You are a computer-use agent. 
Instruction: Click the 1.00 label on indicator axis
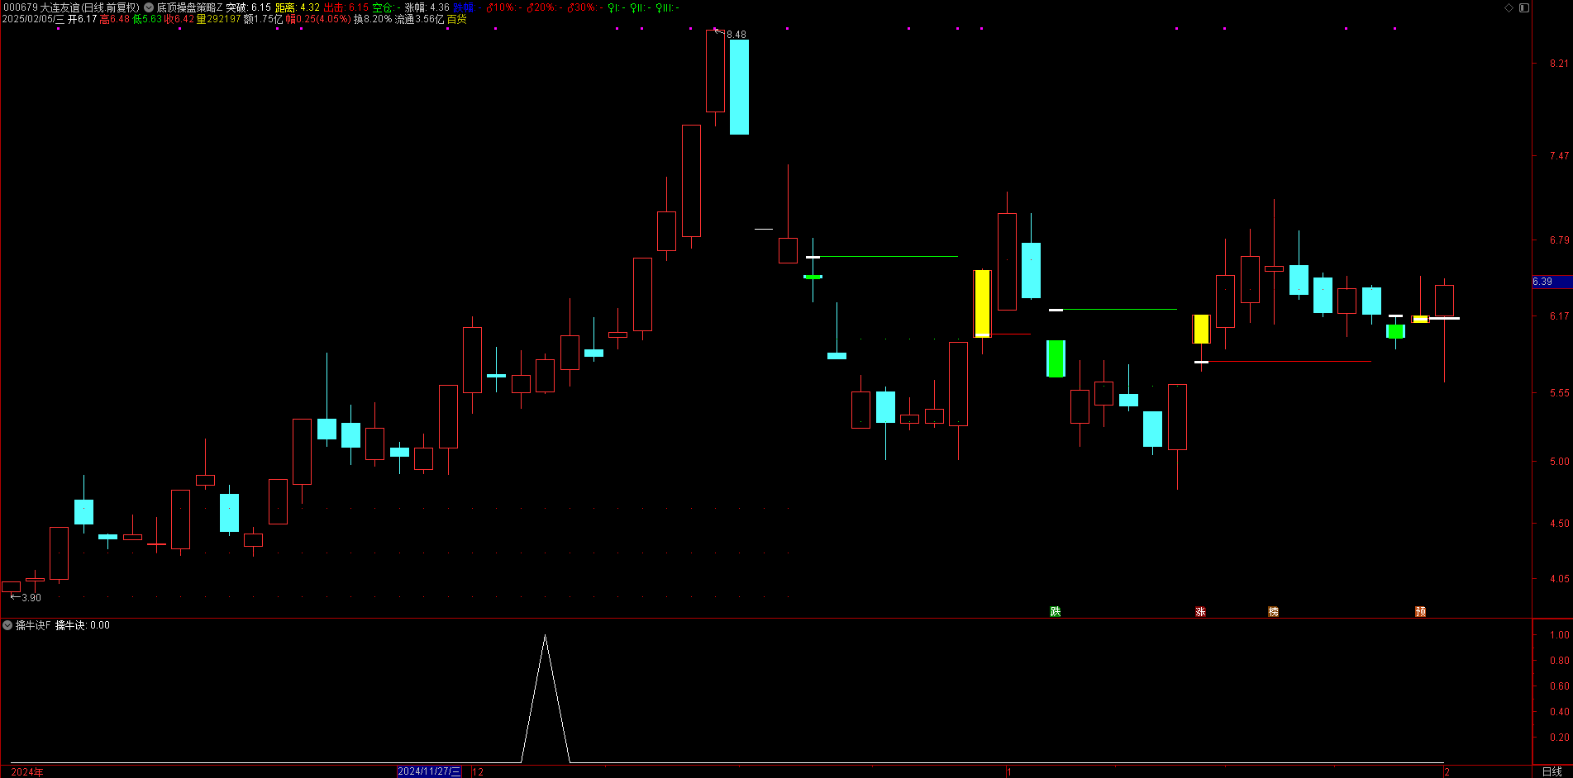click(x=1559, y=635)
